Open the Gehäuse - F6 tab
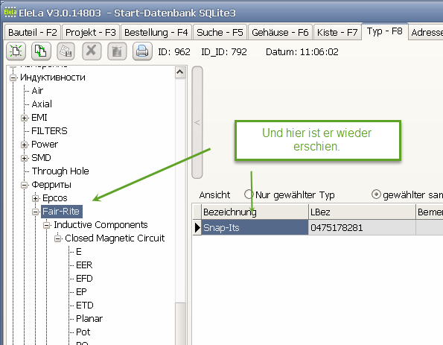The width and height of the screenshot is (443, 345). pos(280,32)
